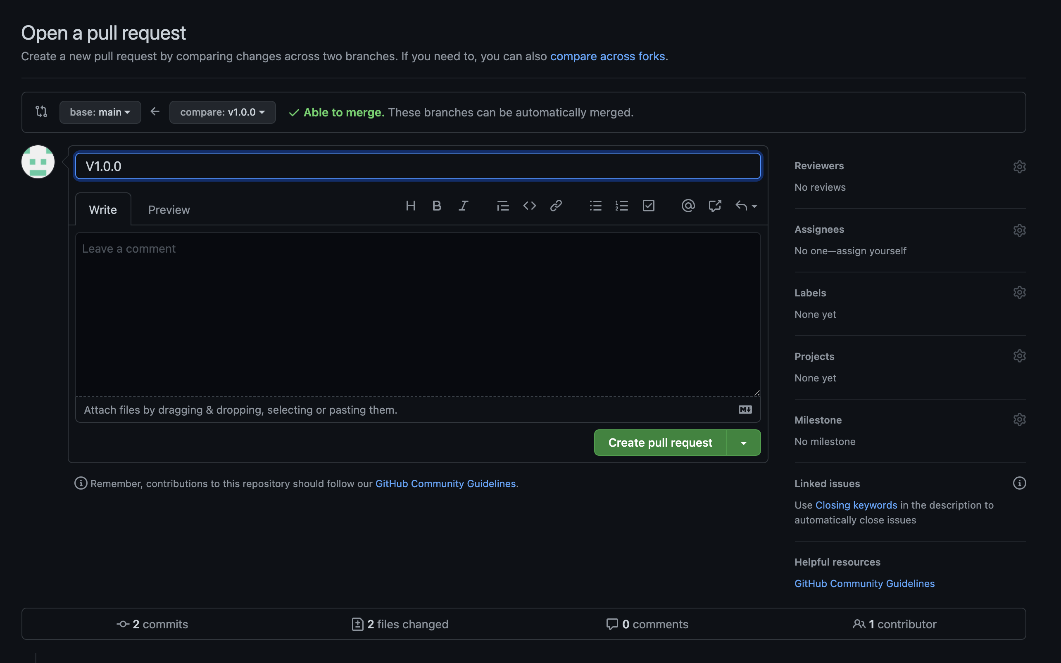Insert numbered list icon
Viewport: 1061px width, 663px height.
tap(622, 206)
